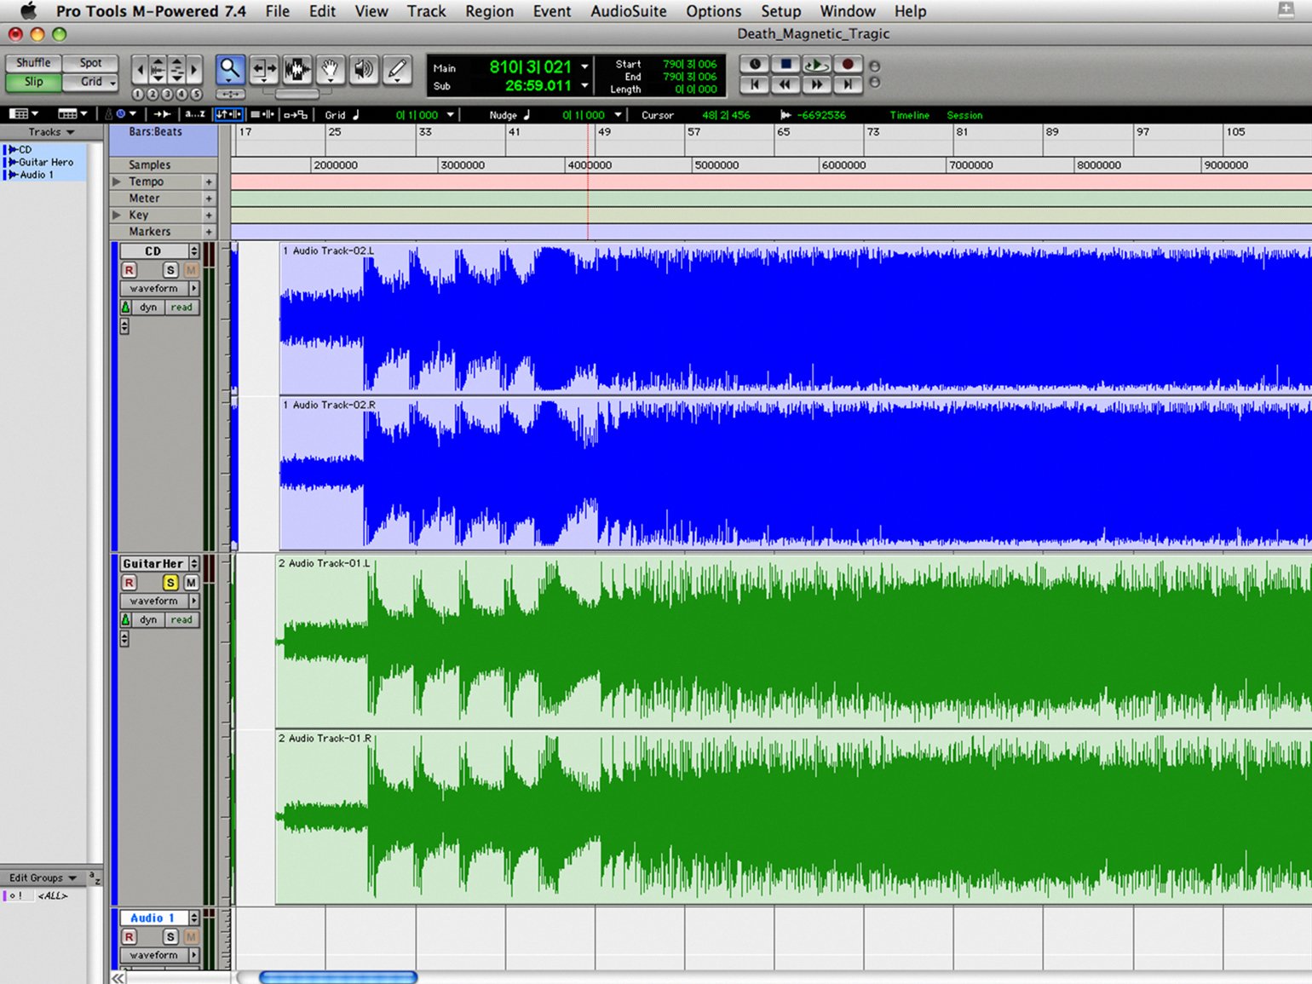Enable Shuffle edit mode
Screen dimensions: 1312x984
coord(33,63)
